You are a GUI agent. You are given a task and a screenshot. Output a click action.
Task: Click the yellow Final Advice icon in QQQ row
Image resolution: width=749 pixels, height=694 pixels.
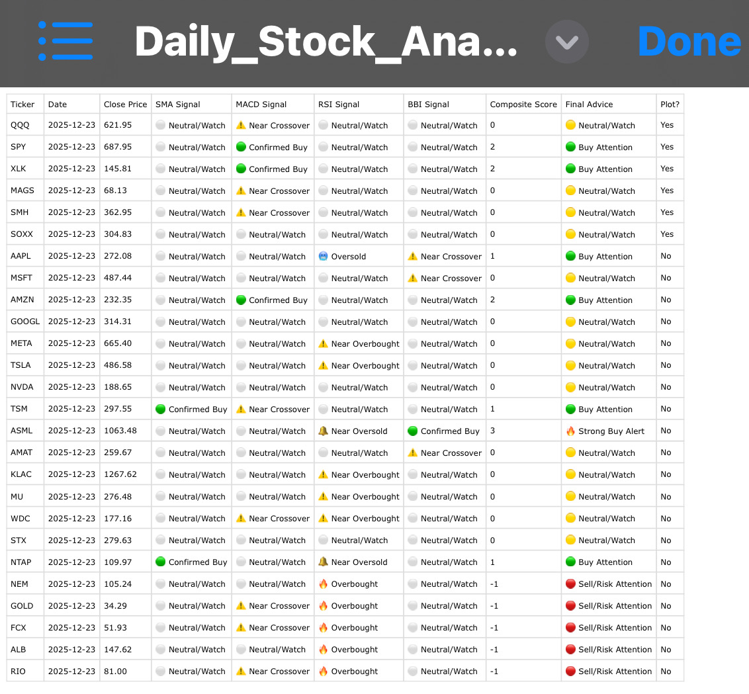click(570, 125)
